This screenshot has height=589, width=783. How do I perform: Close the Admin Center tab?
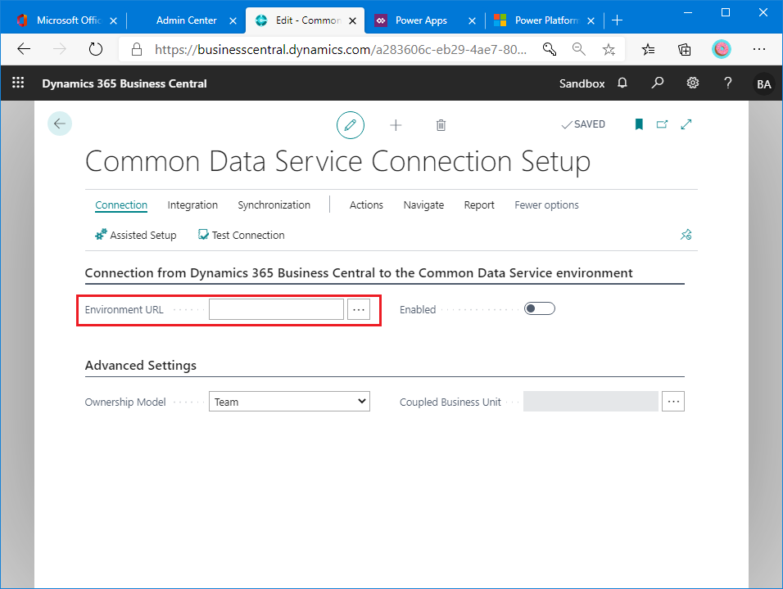(x=233, y=21)
